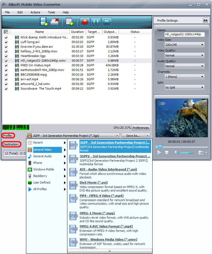Viewport: 212px width, 254px height.
Task: Uncheck the artsworld_2_hd.wmv checkbox
Action: tap(6, 84)
